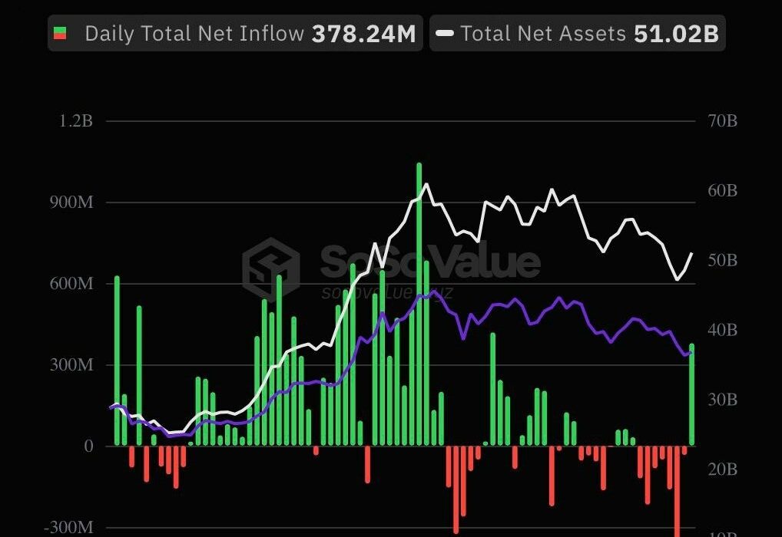This screenshot has height=537, width=782.
Task: Click the 20B right axis label
Action: point(722,469)
